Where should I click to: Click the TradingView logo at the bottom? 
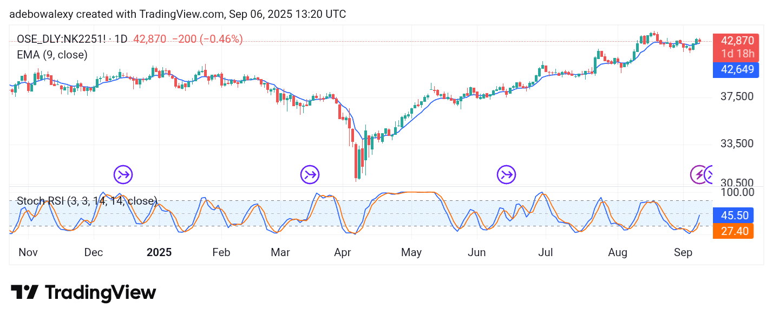click(83, 293)
